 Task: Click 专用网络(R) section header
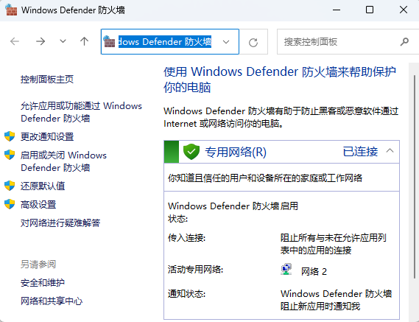(x=281, y=152)
